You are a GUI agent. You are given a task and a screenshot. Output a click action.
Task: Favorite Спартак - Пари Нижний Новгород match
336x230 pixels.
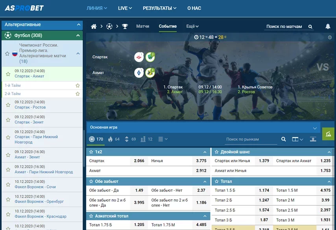click(x=8, y=138)
